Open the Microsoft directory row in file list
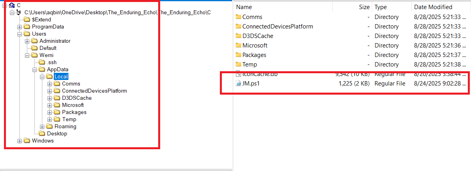This screenshot has width=471, height=171. (x=255, y=46)
